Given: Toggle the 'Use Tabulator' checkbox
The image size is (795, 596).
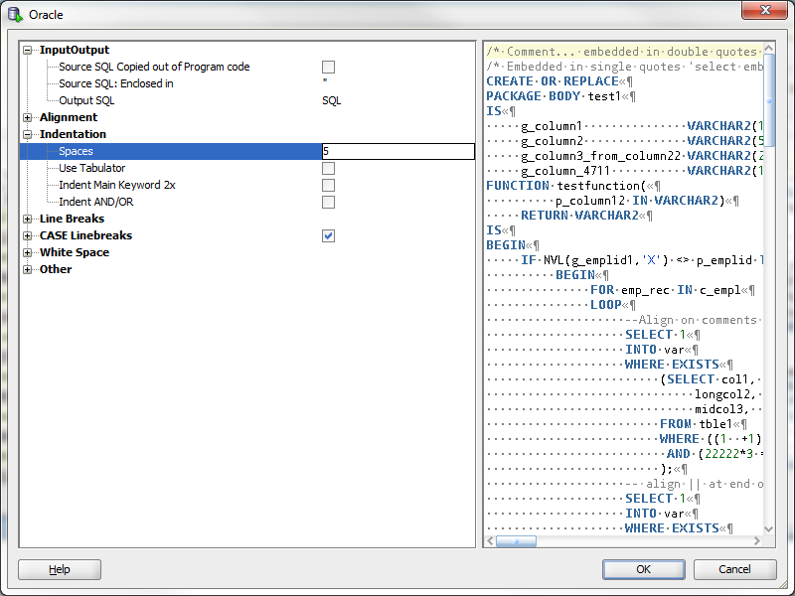Looking at the screenshot, I should tap(328, 168).
